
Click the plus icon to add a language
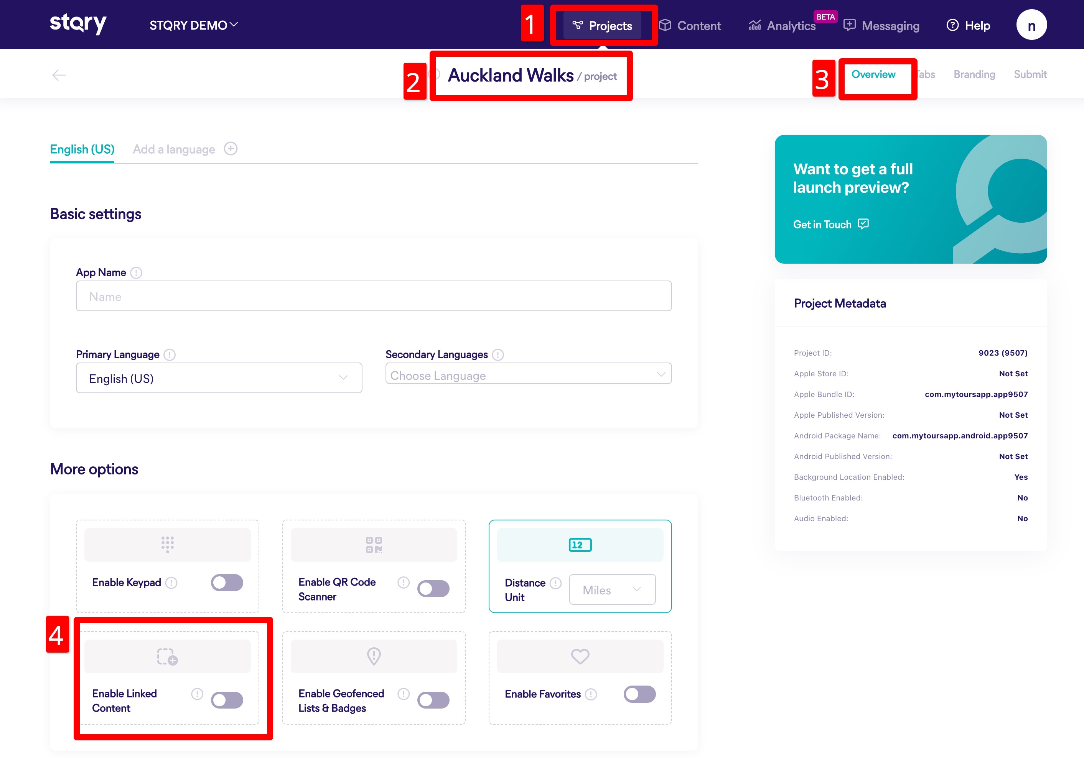click(x=231, y=149)
